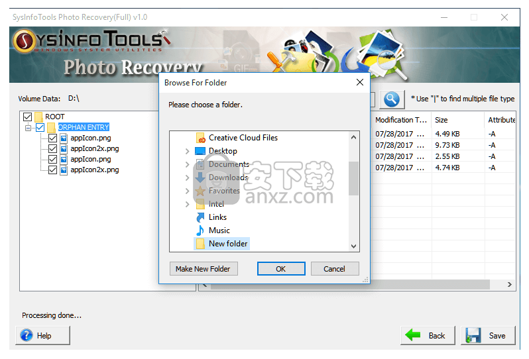
Task: Select the Music folder entry
Action: coord(219,231)
